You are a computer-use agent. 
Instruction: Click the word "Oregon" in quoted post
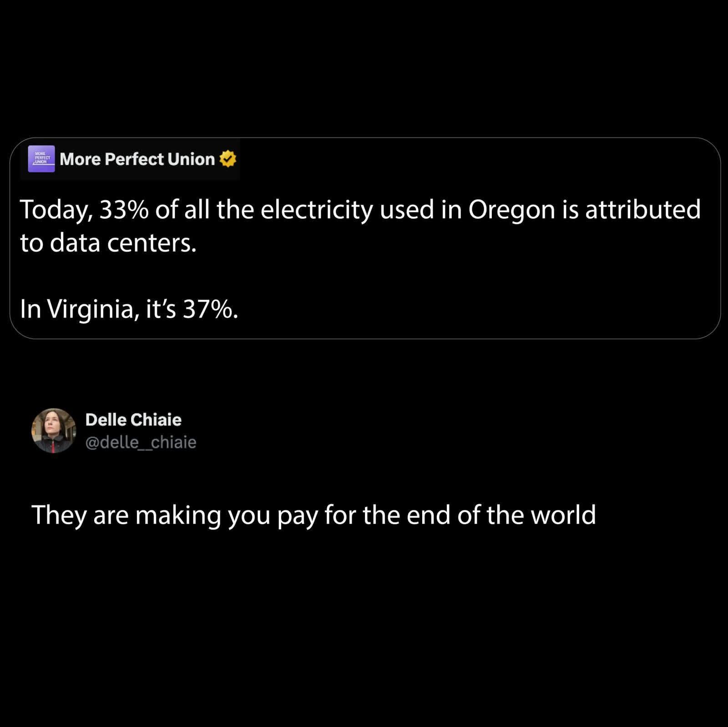coord(511,210)
